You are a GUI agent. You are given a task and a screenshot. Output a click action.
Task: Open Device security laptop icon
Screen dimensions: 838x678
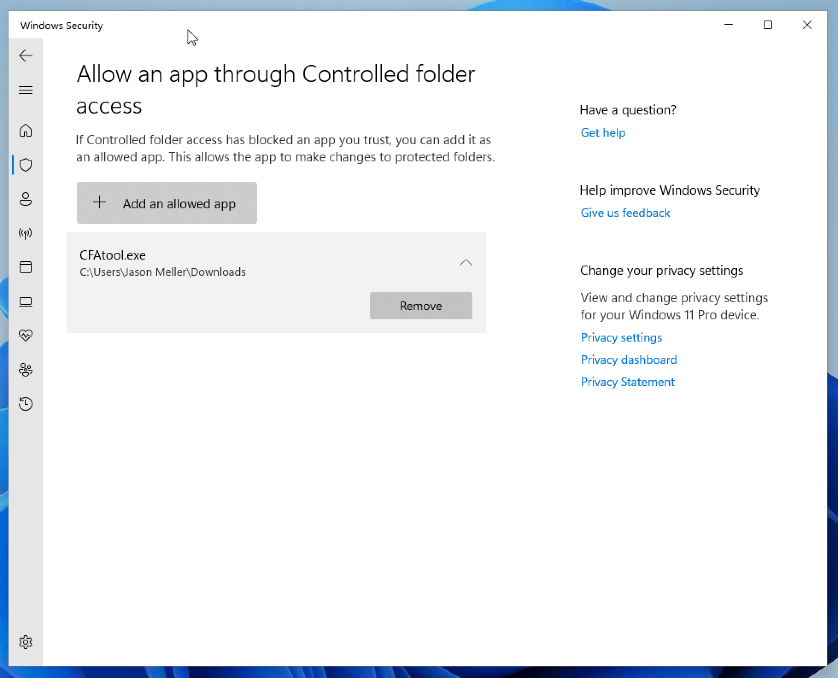click(x=26, y=302)
